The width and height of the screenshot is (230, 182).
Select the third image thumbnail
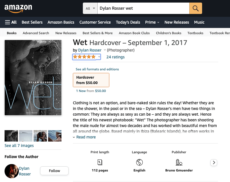pos(40,136)
